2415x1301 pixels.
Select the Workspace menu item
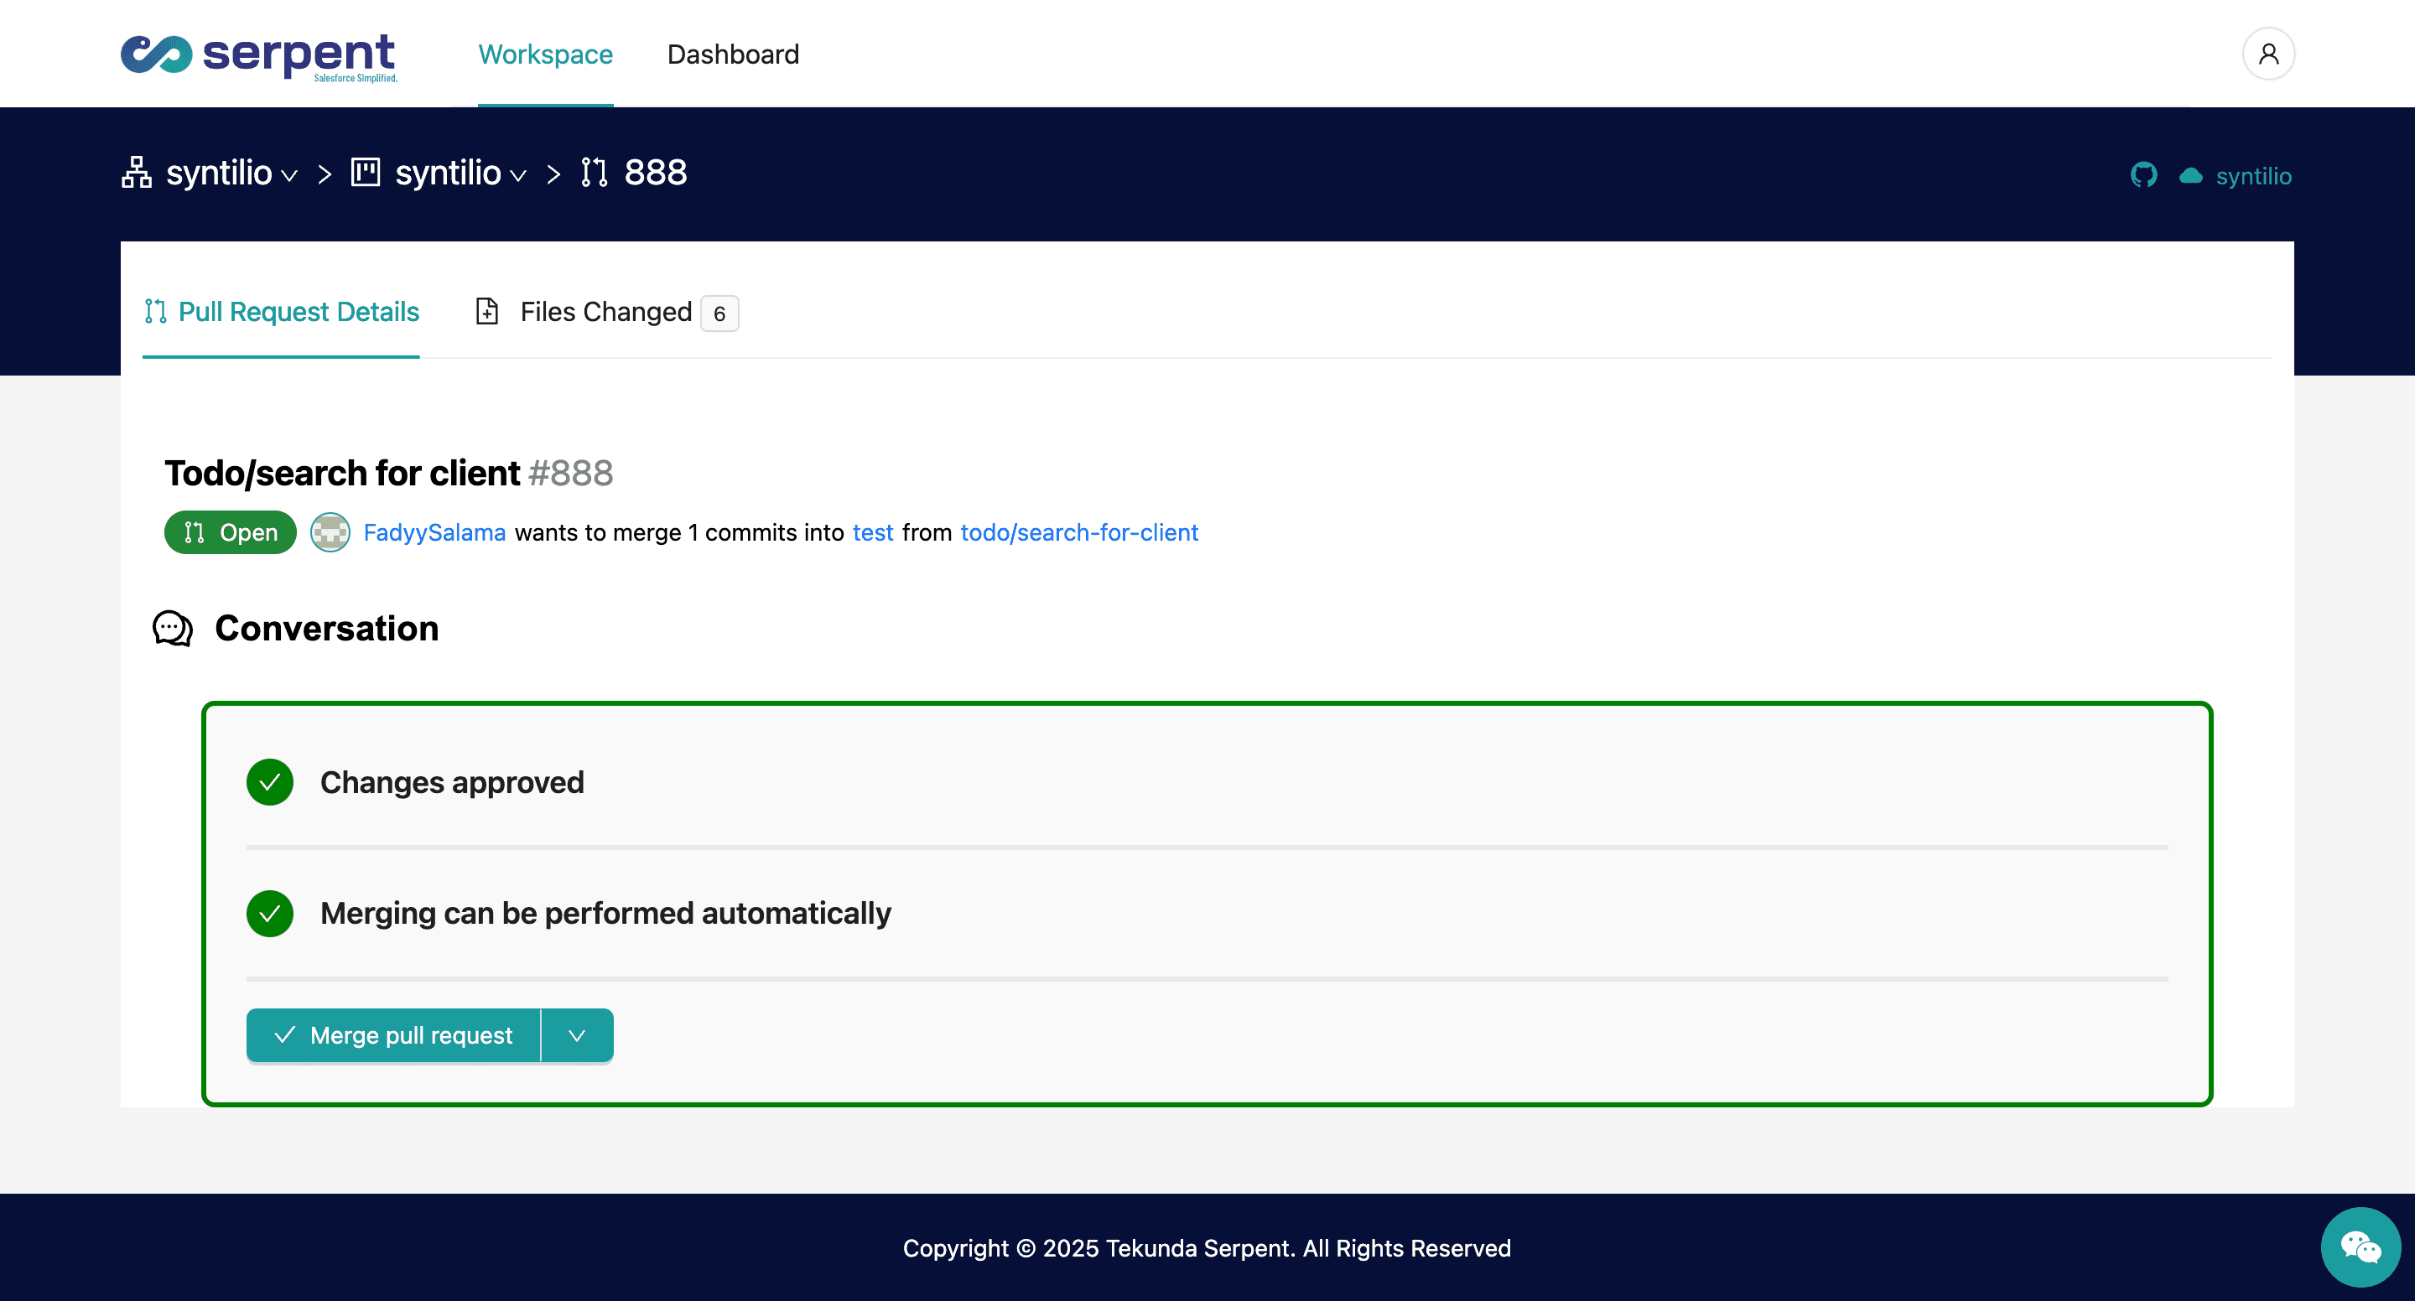pyautogui.click(x=545, y=54)
